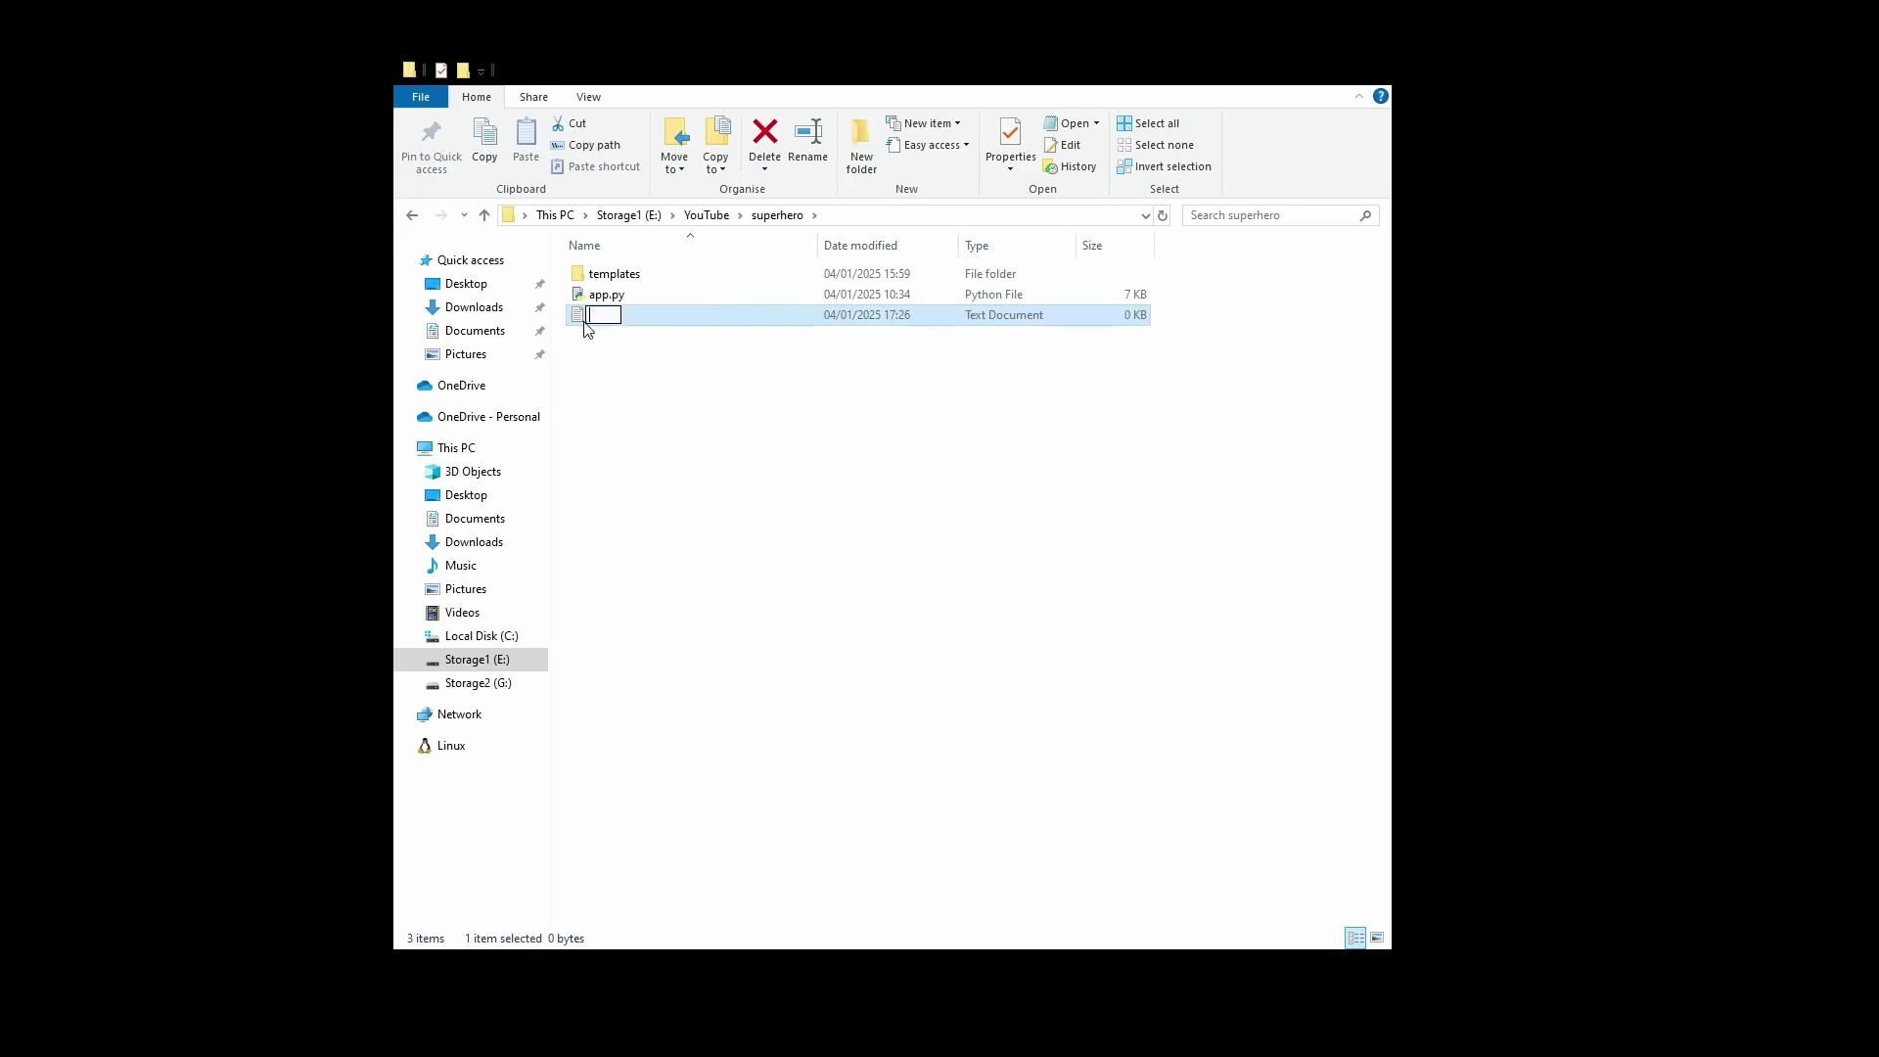The height and width of the screenshot is (1057, 1879).
Task: Click YouTube breadcrumb in address bar
Action: tap(707, 215)
